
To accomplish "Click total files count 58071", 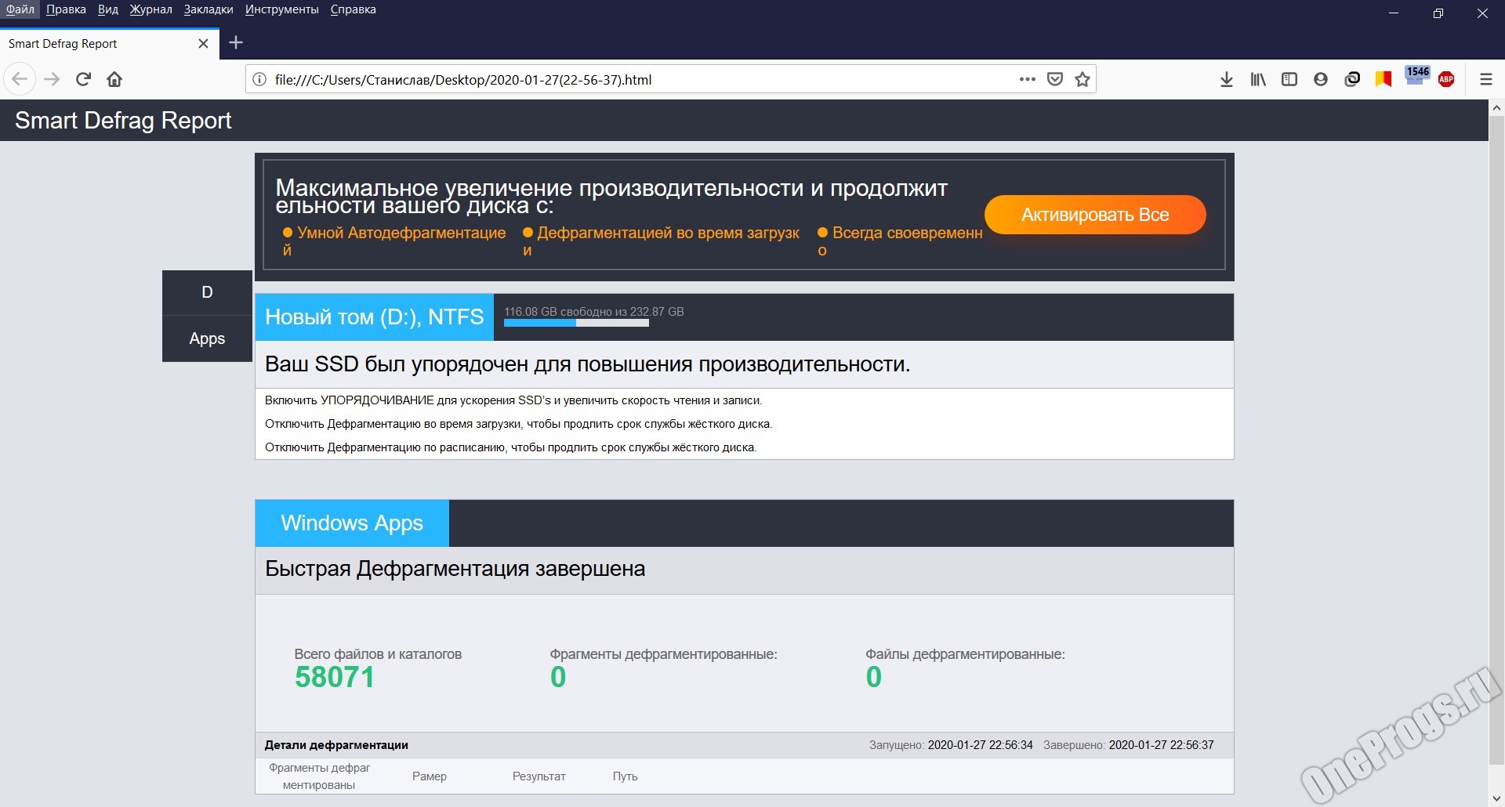I will pyautogui.click(x=335, y=677).
